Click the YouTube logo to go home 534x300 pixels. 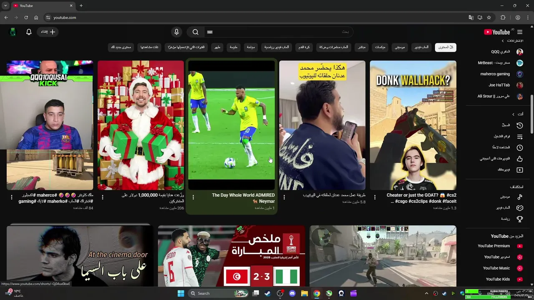pos(497,32)
